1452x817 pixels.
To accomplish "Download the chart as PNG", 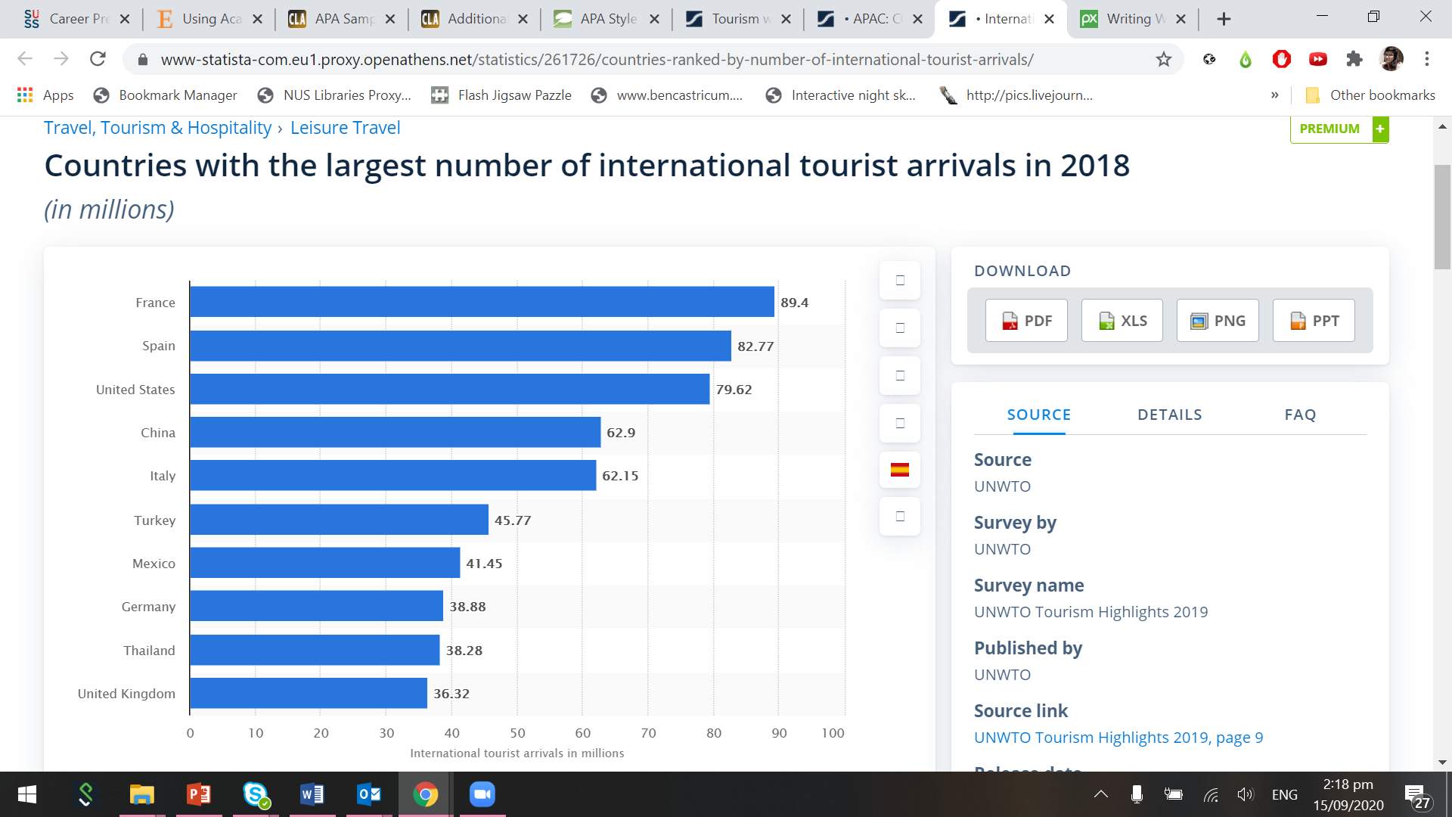I will pyautogui.click(x=1218, y=320).
